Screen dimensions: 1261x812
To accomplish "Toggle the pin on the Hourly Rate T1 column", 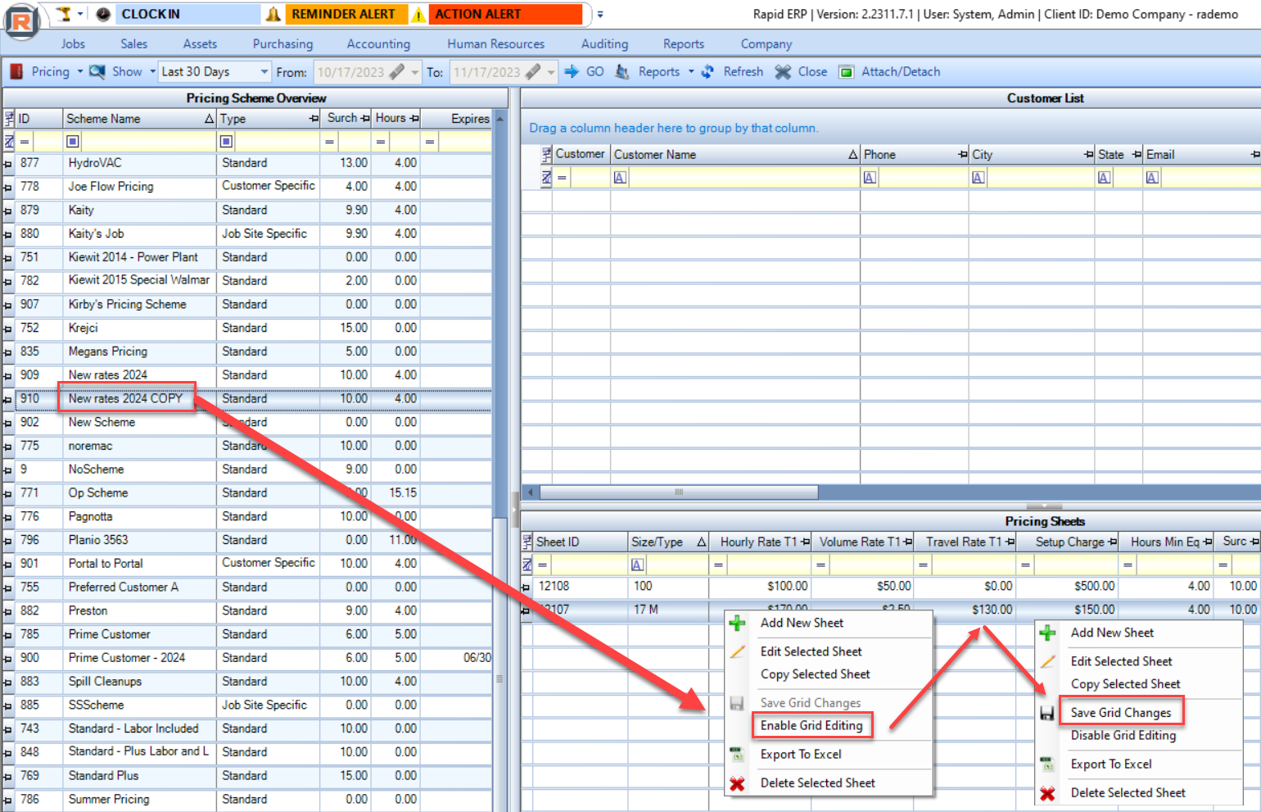I will pyautogui.click(x=805, y=542).
